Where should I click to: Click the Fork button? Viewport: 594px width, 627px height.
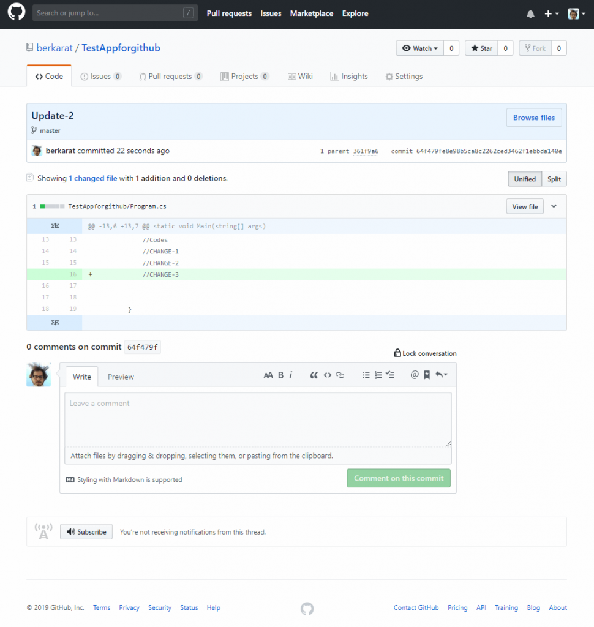pyautogui.click(x=535, y=48)
